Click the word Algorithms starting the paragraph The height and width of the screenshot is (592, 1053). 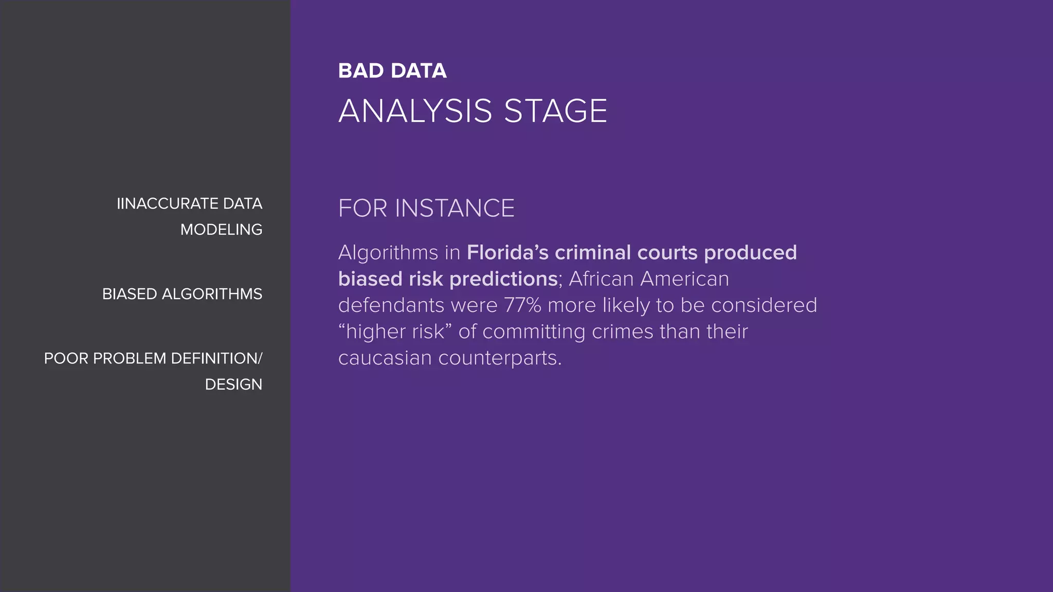pyautogui.click(x=388, y=253)
